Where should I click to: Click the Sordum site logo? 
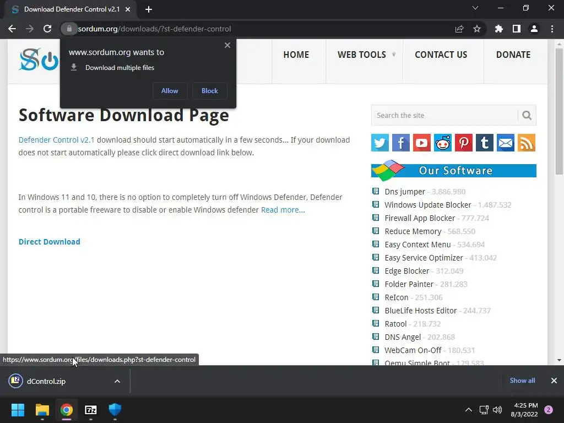(x=39, y=59)
